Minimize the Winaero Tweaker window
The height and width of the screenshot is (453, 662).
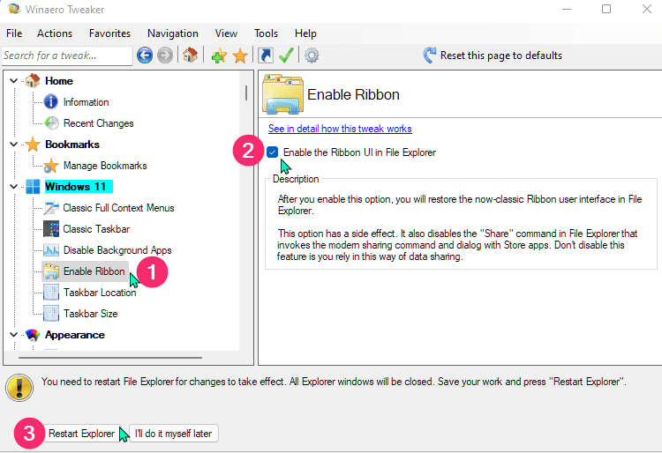point(567,9)
